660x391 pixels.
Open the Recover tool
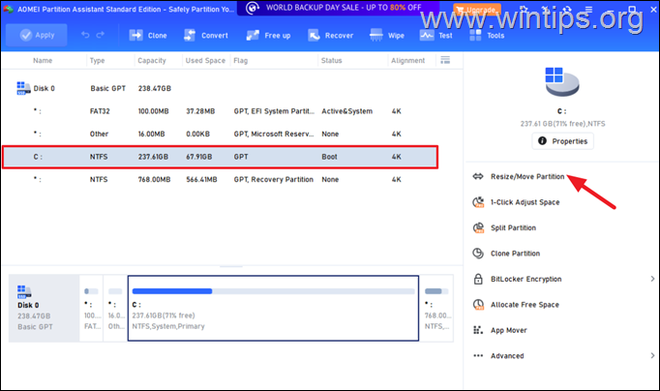328,36
